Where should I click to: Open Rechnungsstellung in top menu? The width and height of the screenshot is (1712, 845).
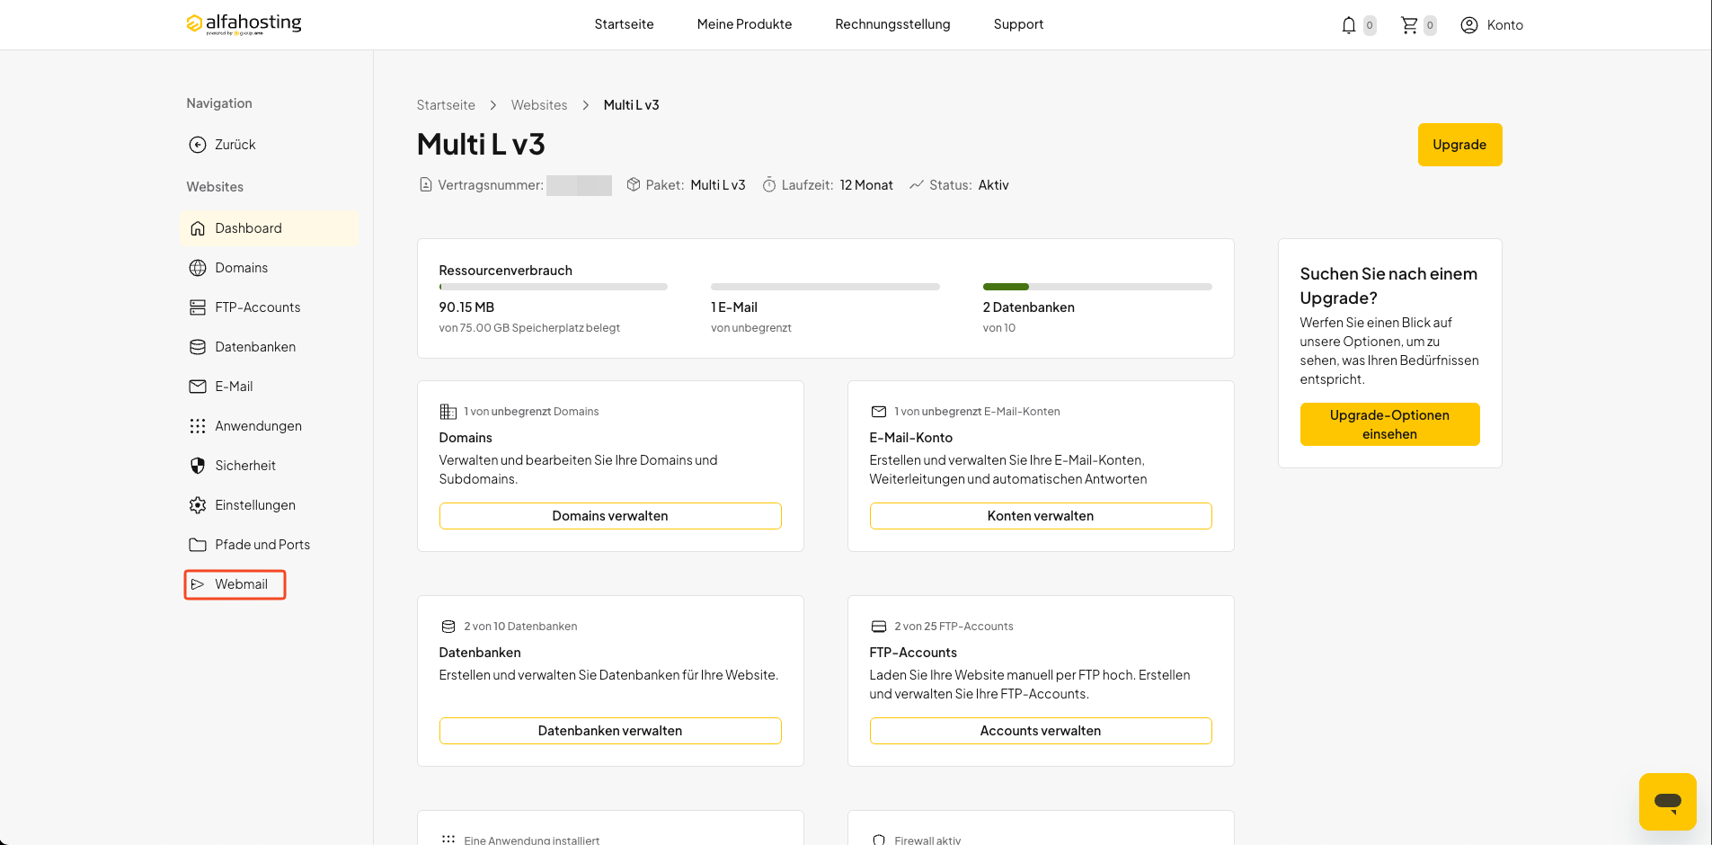[x=892, y=24]
